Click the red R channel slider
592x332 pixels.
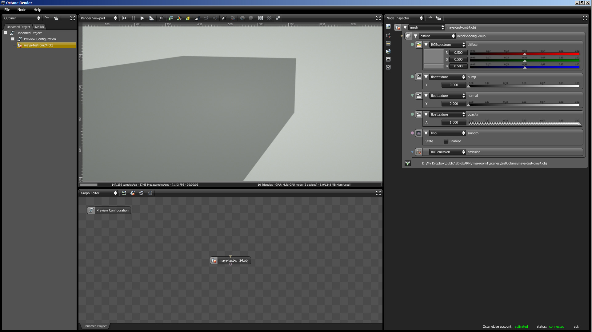[x=524, y=54]
